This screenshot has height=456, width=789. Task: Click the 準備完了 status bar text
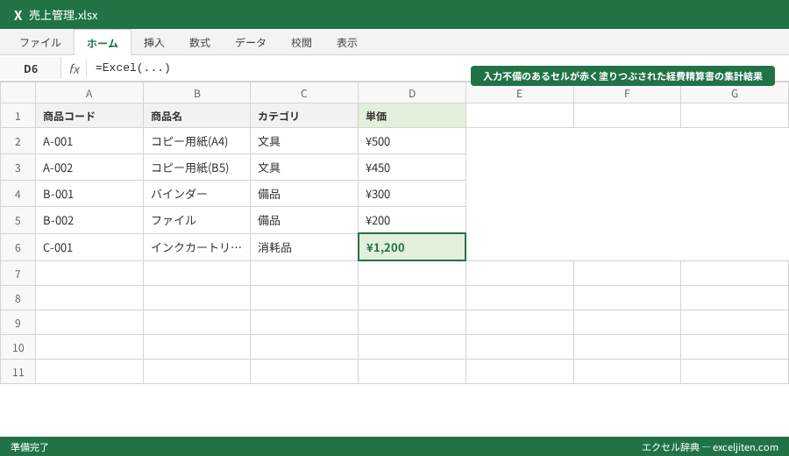[30, 447]
